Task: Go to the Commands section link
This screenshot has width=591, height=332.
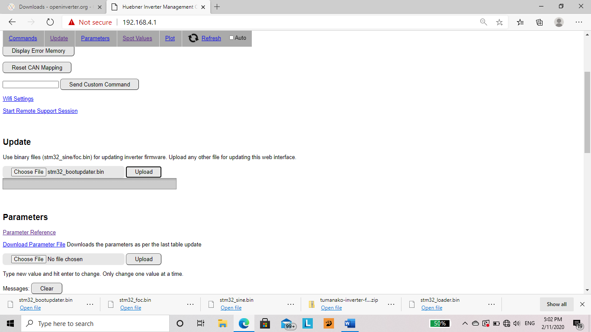Action: tap(23, 38)
